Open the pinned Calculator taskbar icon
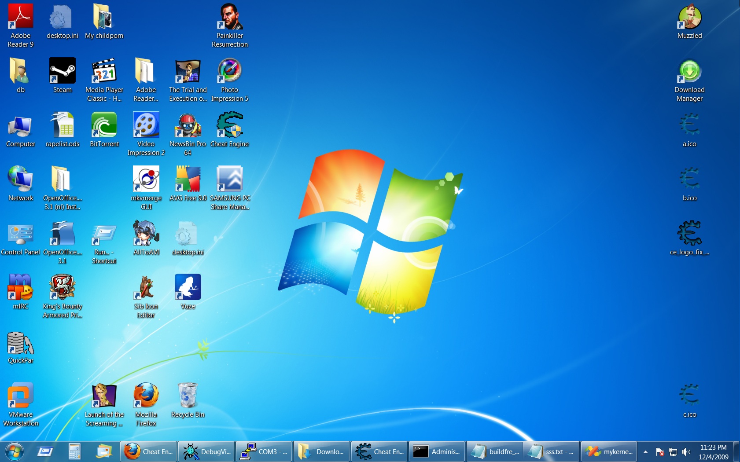Image resolution: width=740 pixels, height=462 pixels. point(75,451)
